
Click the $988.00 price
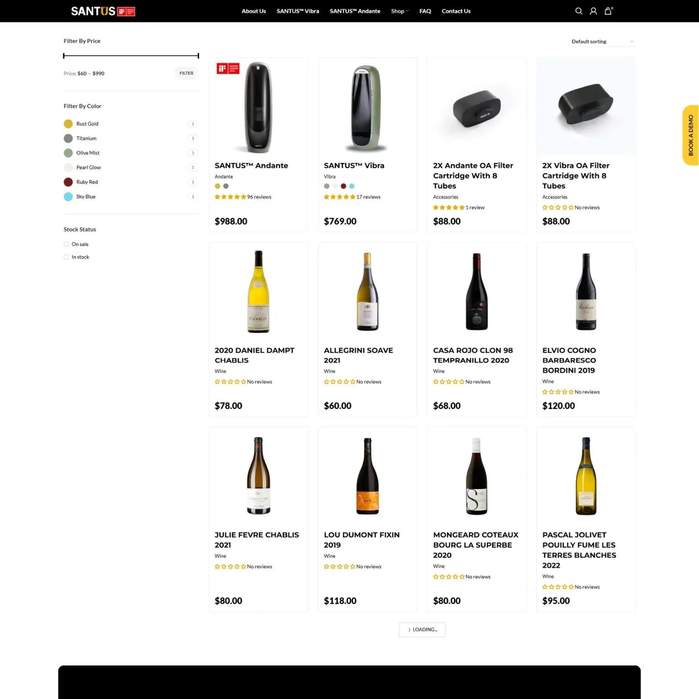[x=231, y=221]
